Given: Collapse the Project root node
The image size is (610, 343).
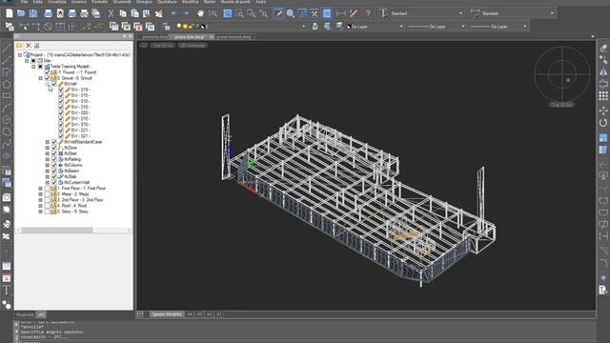Looking at the screenshot, I should coord(19,55).
